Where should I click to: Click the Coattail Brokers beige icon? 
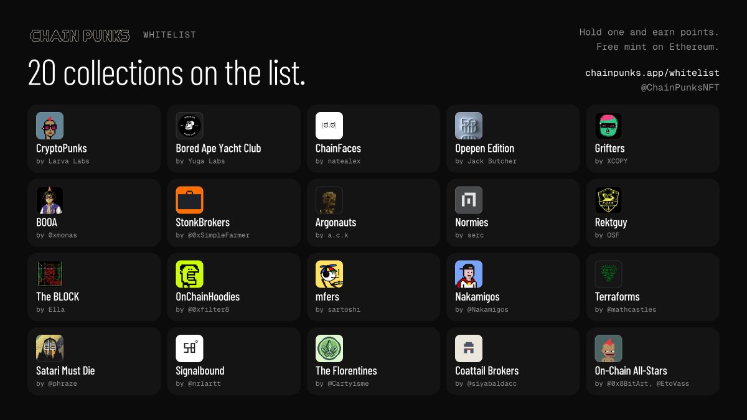pyautogui.click(x=469, y=348)
